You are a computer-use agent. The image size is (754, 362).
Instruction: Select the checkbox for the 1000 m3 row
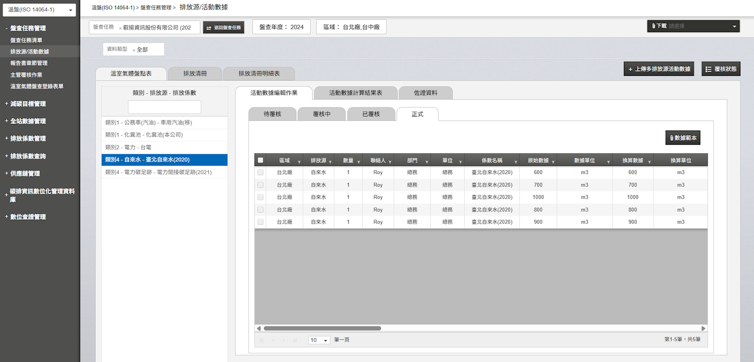(261, 197)
